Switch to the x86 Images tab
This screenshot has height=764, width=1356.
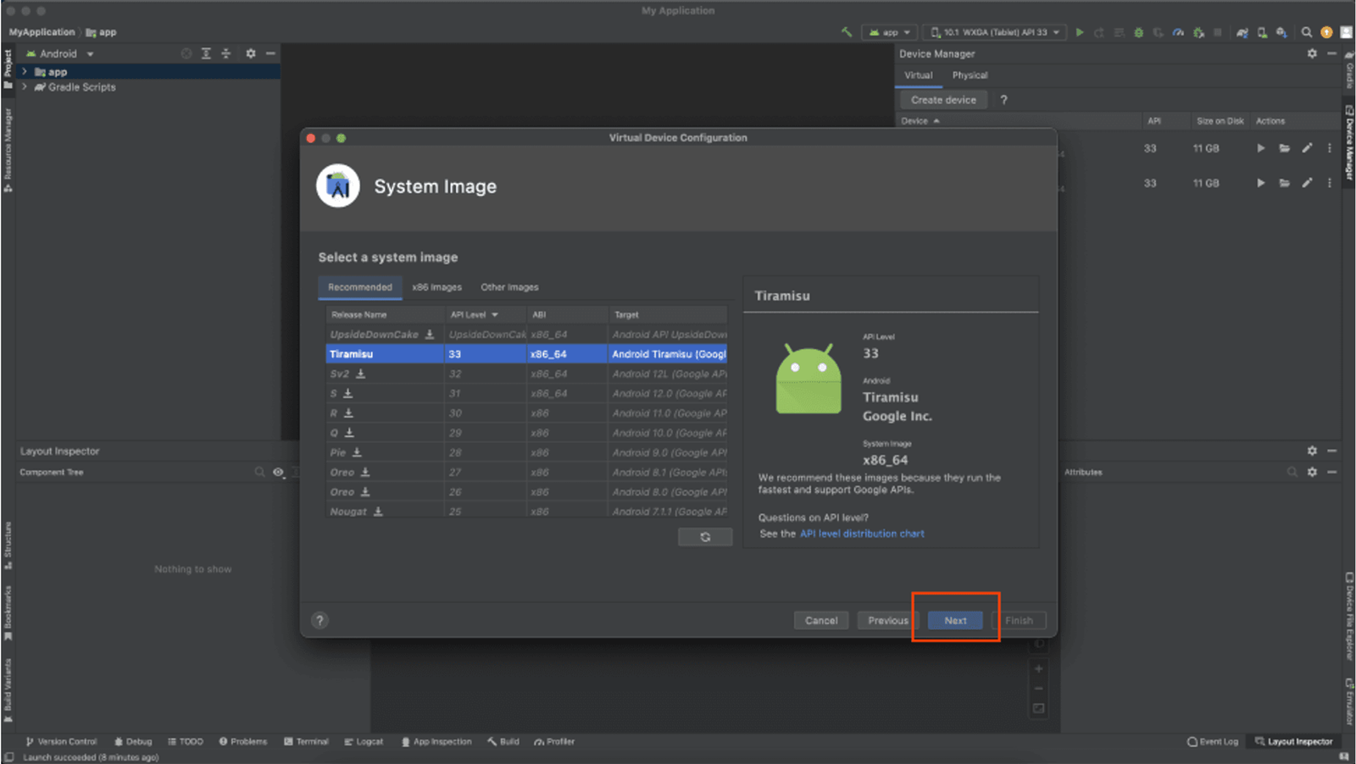[x=436, y=287]
